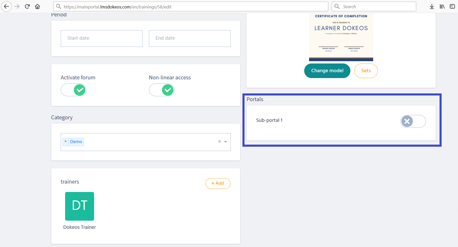458x247 pixels.
Task: Enable the Sub-portal 1 toggle
Action: [x=413, y=121]
